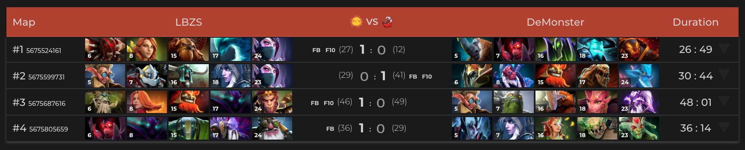Click Venomancer portrait in map #4

pyautogui.click(x=639, y=129)
